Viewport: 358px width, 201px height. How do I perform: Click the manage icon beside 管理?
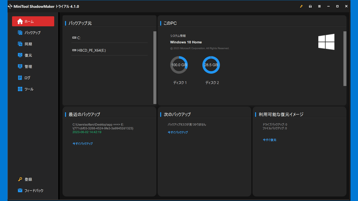tap(20, 66)
